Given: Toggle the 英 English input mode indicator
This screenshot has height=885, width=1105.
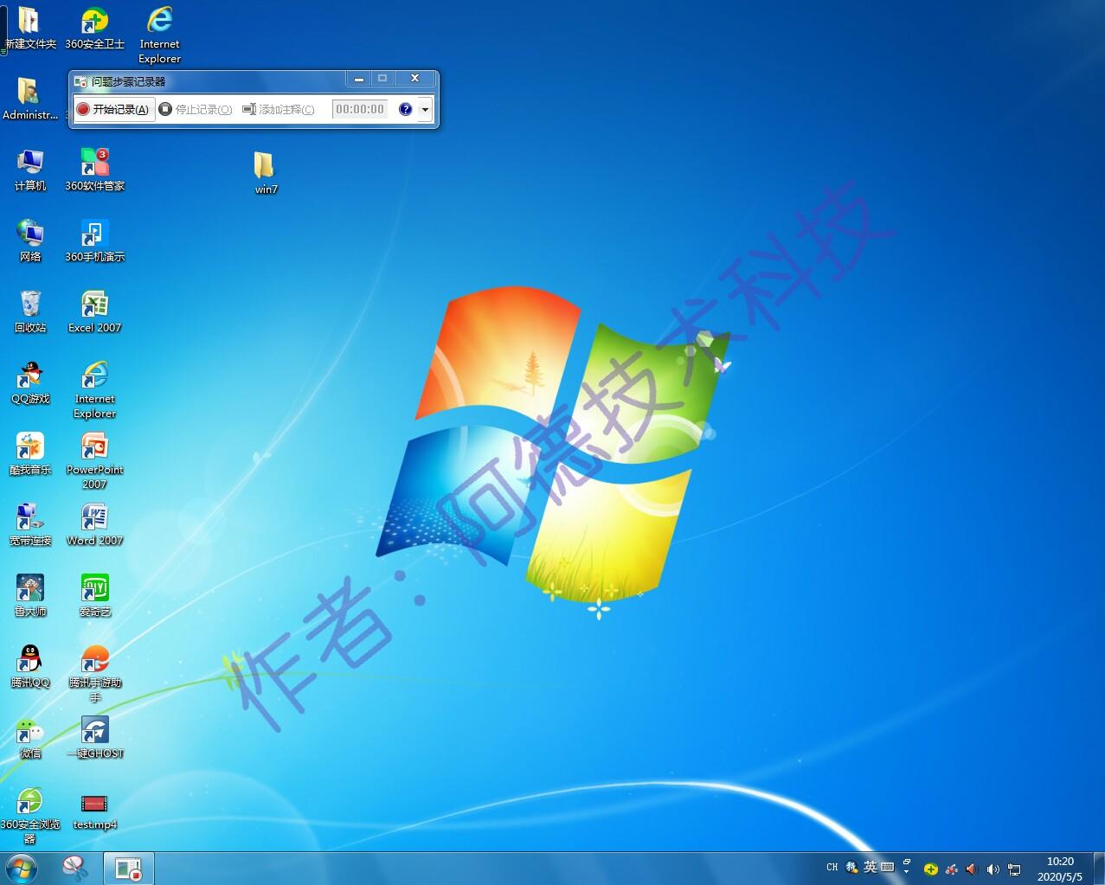Looking at the screenshot, I should (x=870, y=867).
